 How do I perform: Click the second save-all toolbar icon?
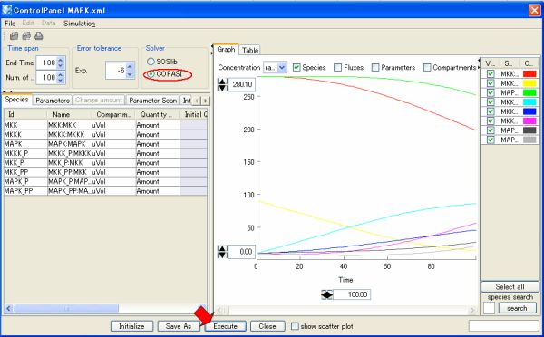click(x=26, y=35)
